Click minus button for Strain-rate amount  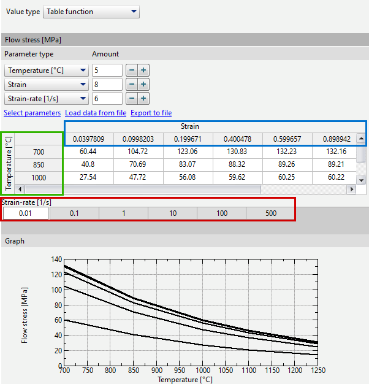132,99
